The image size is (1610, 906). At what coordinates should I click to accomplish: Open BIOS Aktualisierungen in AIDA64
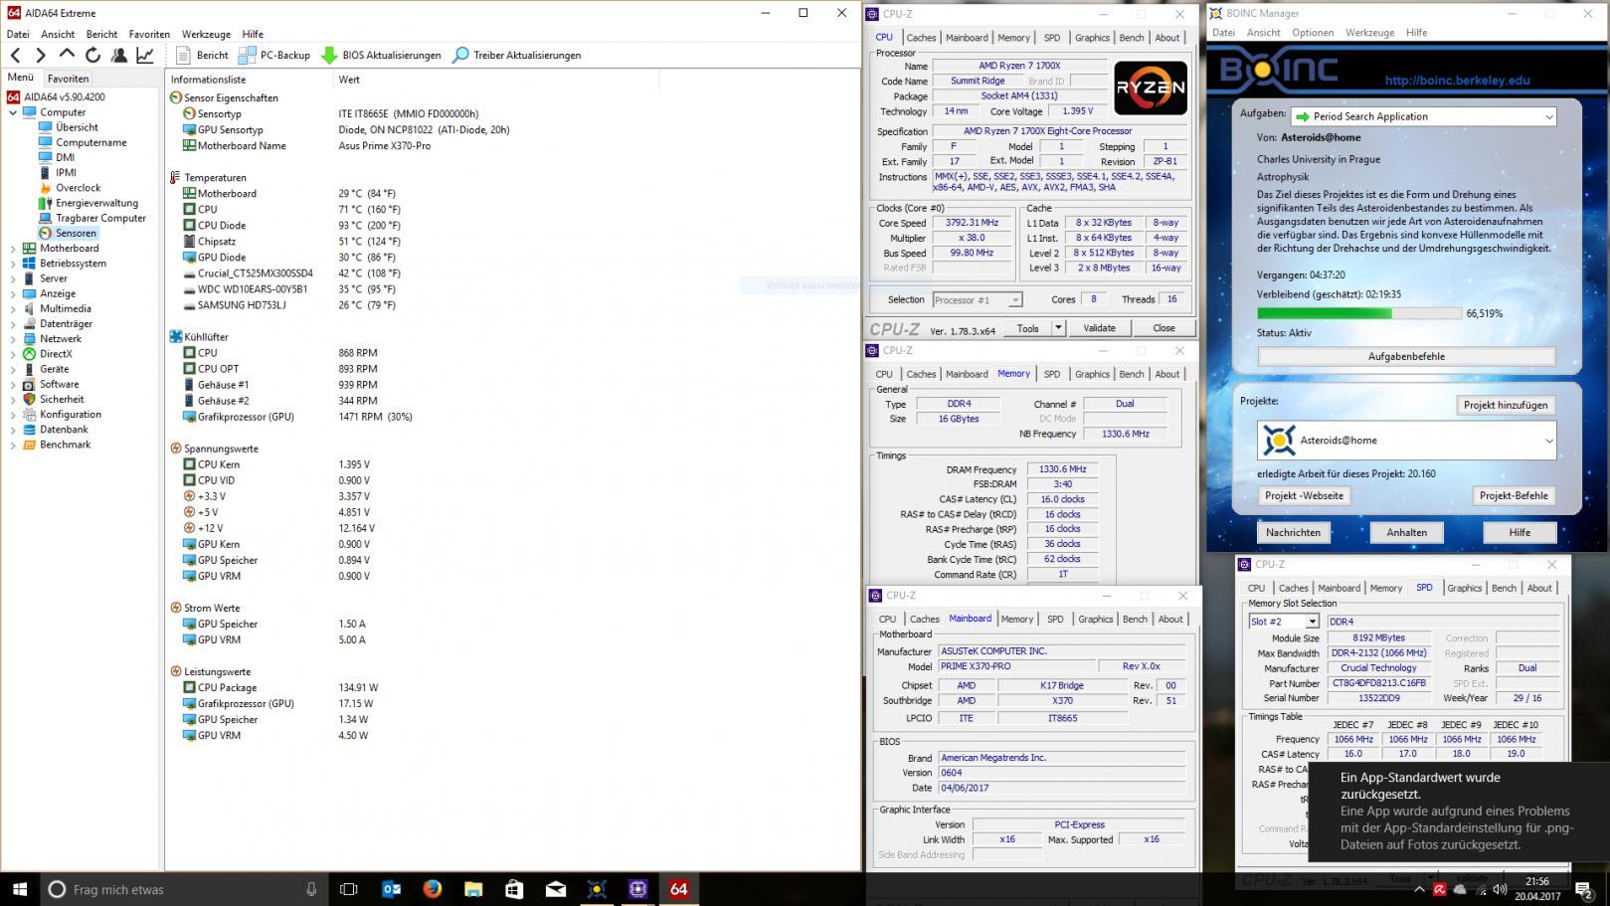click(x=382, y=56)
